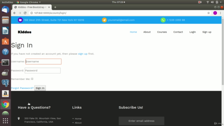224x126 pixels.
Task: Open the scanner app dock icon
Action: tap(5, 73)
